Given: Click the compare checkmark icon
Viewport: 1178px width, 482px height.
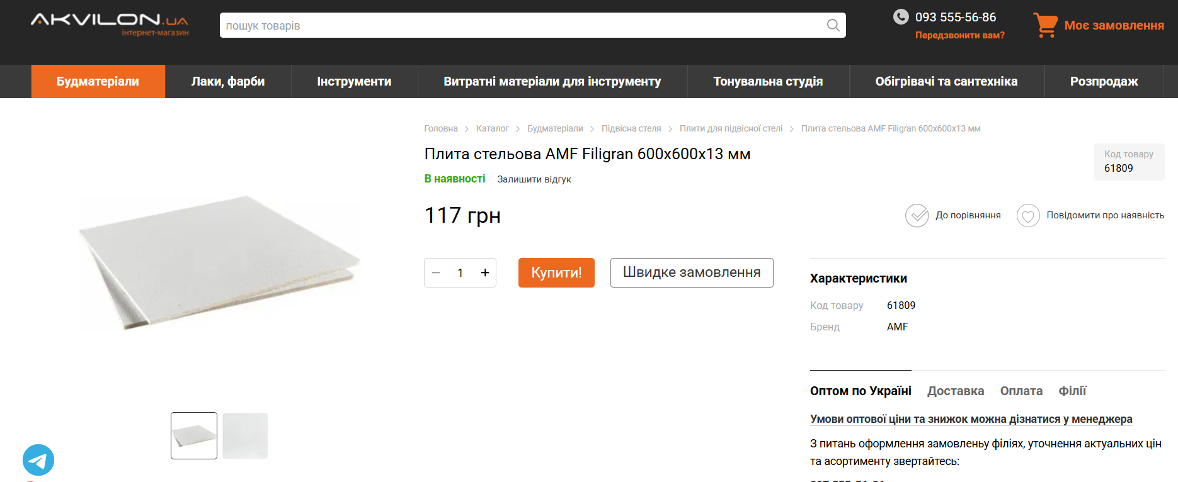Looking at the screenshot, I should (917, 216).
